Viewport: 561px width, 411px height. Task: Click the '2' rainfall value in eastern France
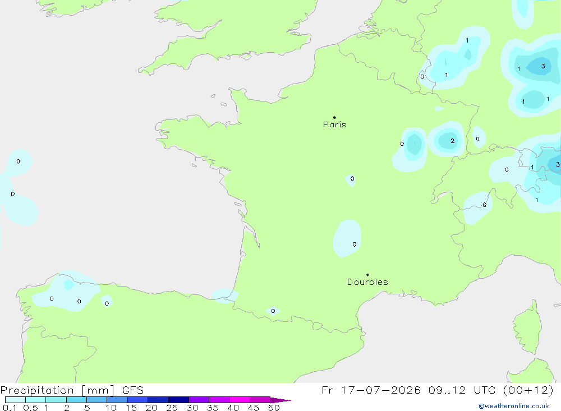click(453, 141)
